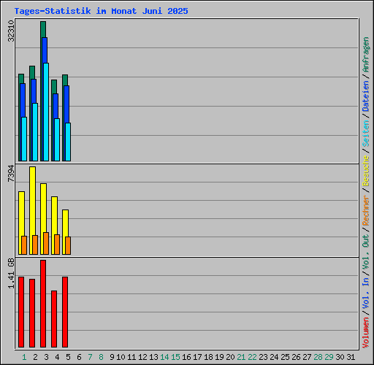
Task: Click the red Volumen legend label
Action: coord(366,333)
